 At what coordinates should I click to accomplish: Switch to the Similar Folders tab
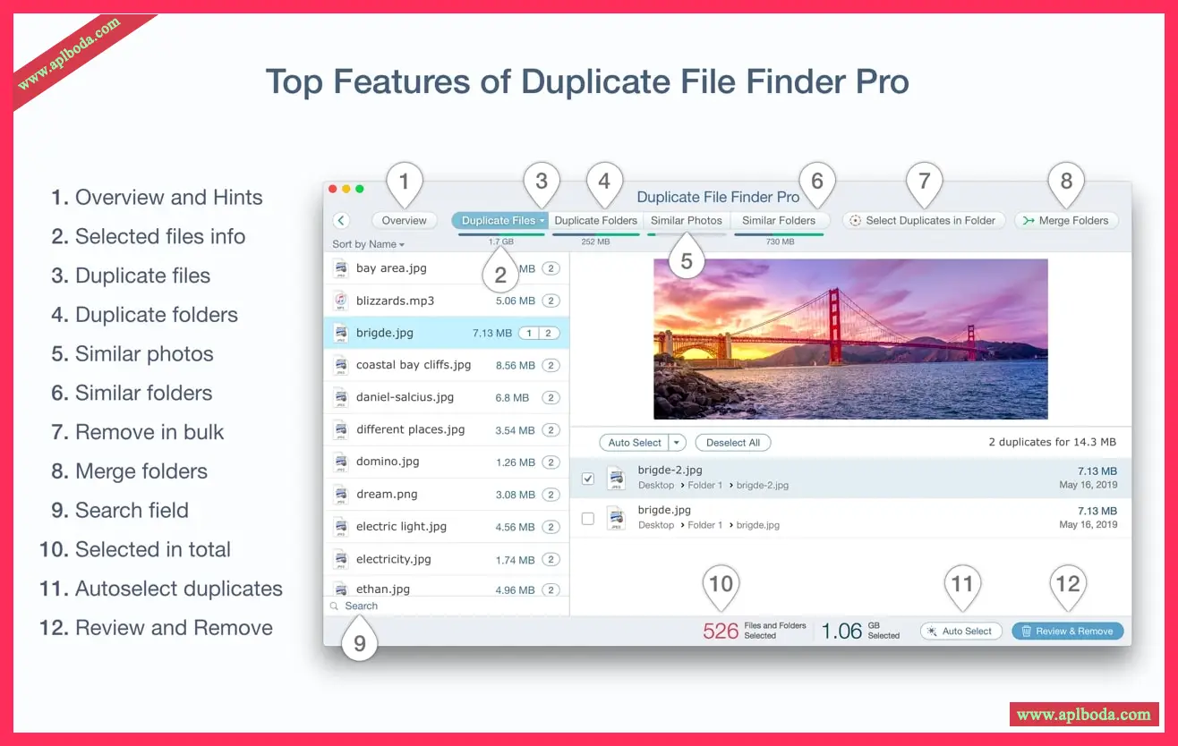[779, 220]
